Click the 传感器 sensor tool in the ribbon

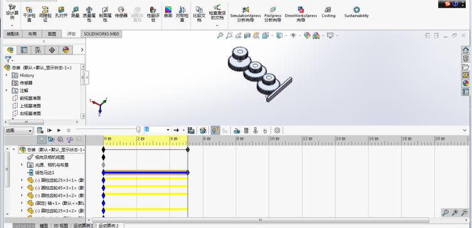121,12
